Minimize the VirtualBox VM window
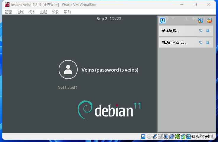Viewport: 218px width, 142px height. click(182, 4)
